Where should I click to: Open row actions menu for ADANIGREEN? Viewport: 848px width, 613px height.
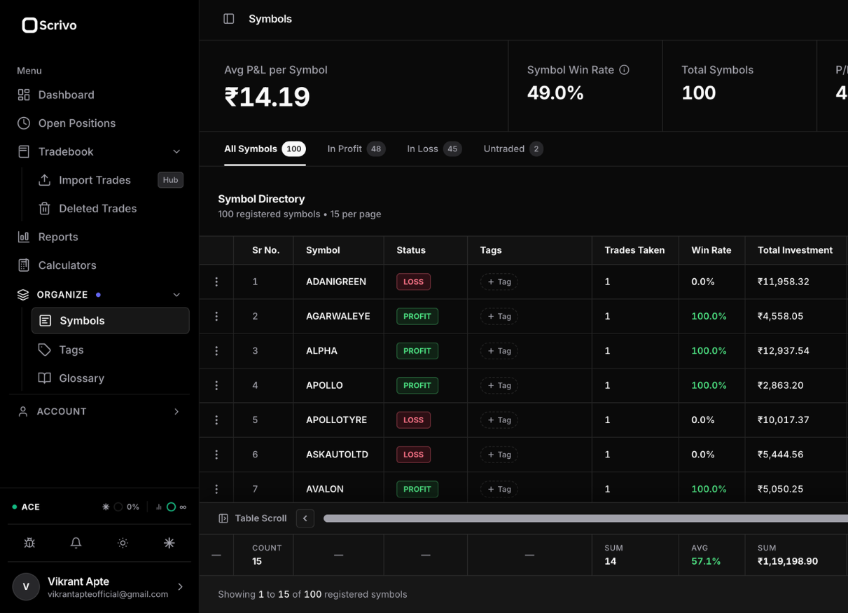(216, 282)
